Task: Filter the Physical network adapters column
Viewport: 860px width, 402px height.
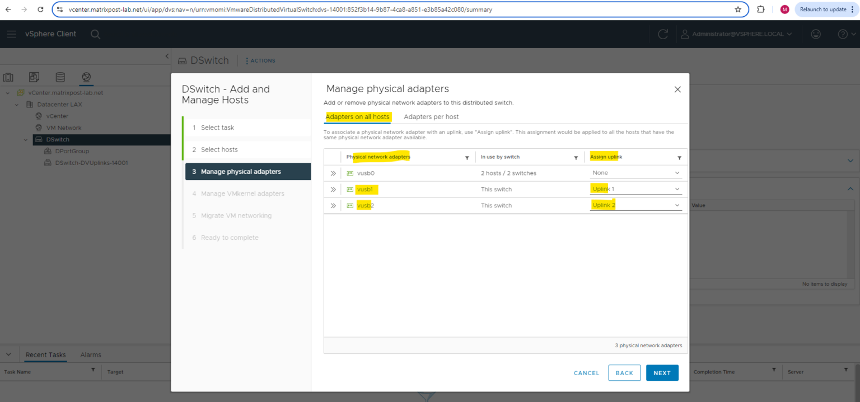Action: pyautogui.click(x=468, y=157)
